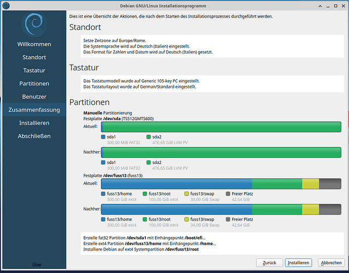The width and height of the screenshot is (349, 273).
Task: Click green root segment in fuss13 Aktuell bar
Action: [x=277, y=183]
